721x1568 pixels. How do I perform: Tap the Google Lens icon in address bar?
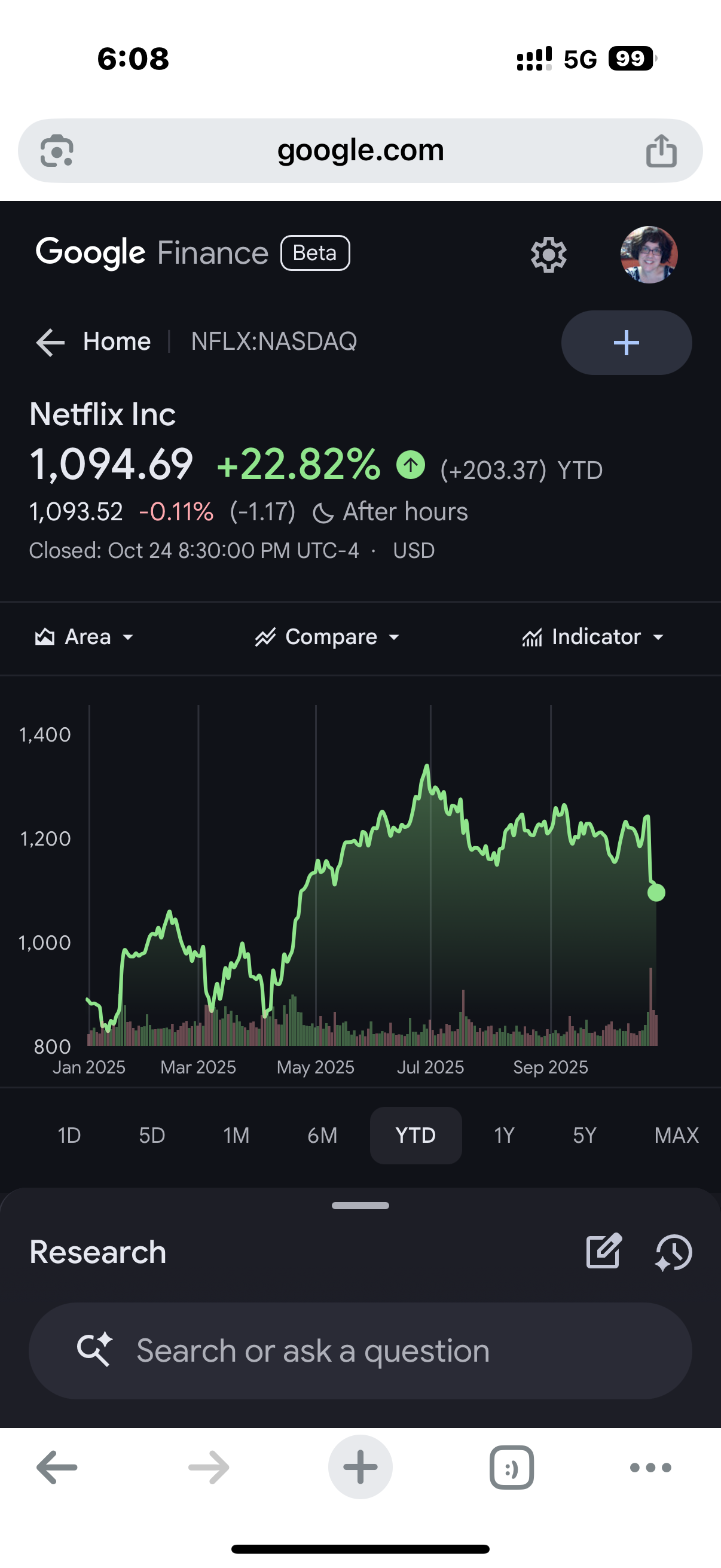pos(57,150)
